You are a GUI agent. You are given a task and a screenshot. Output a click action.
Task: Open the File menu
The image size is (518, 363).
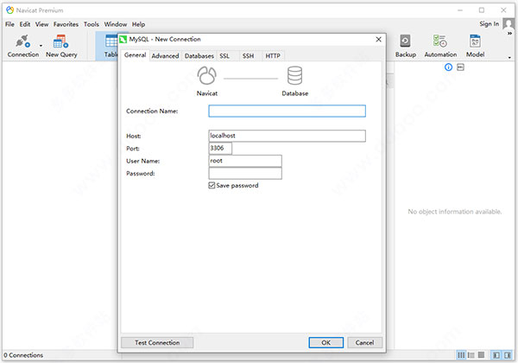coord(9,24)
